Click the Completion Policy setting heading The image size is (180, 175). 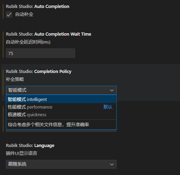click(x=39, y=72)
